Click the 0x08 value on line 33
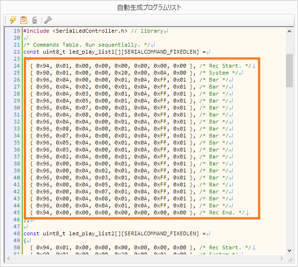298x267 pixels. [x=62, y=129]
